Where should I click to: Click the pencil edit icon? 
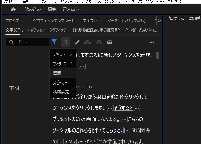(x=77, y=42)
